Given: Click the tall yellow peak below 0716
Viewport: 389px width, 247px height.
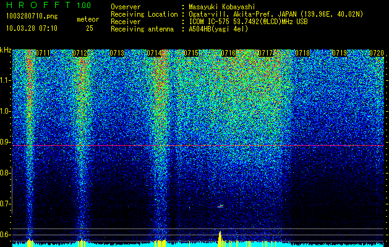Looking at the screenshot, I should (220, 239).
